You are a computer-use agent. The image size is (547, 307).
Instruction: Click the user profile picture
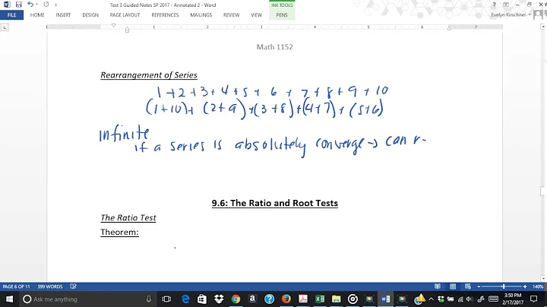(539, 14)
